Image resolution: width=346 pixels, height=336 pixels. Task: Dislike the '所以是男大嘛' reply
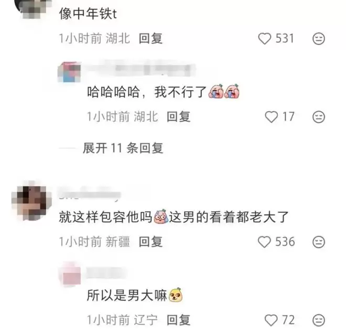319,320
